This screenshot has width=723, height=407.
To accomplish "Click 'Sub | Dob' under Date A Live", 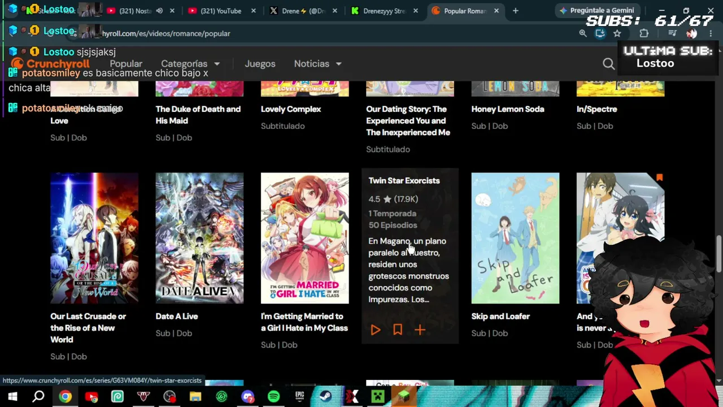I will tap(174, 334).
